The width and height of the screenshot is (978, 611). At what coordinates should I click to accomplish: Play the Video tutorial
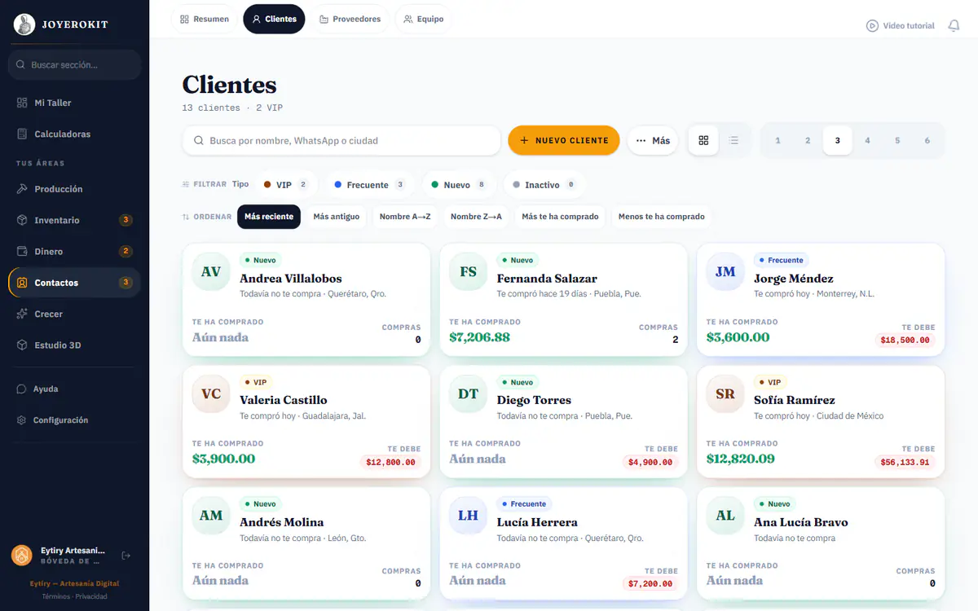(x=901, y=26)
